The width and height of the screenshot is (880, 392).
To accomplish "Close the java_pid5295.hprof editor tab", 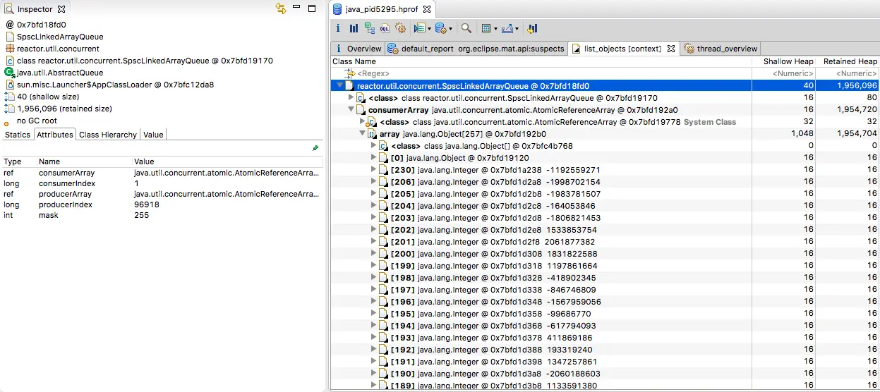I will pyautogui.click(x=428, y=9).
